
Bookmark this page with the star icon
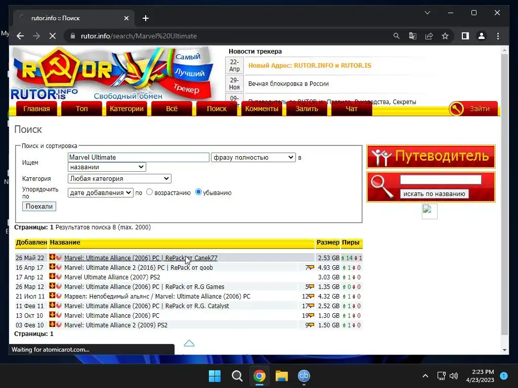click(x=445, y=36)
